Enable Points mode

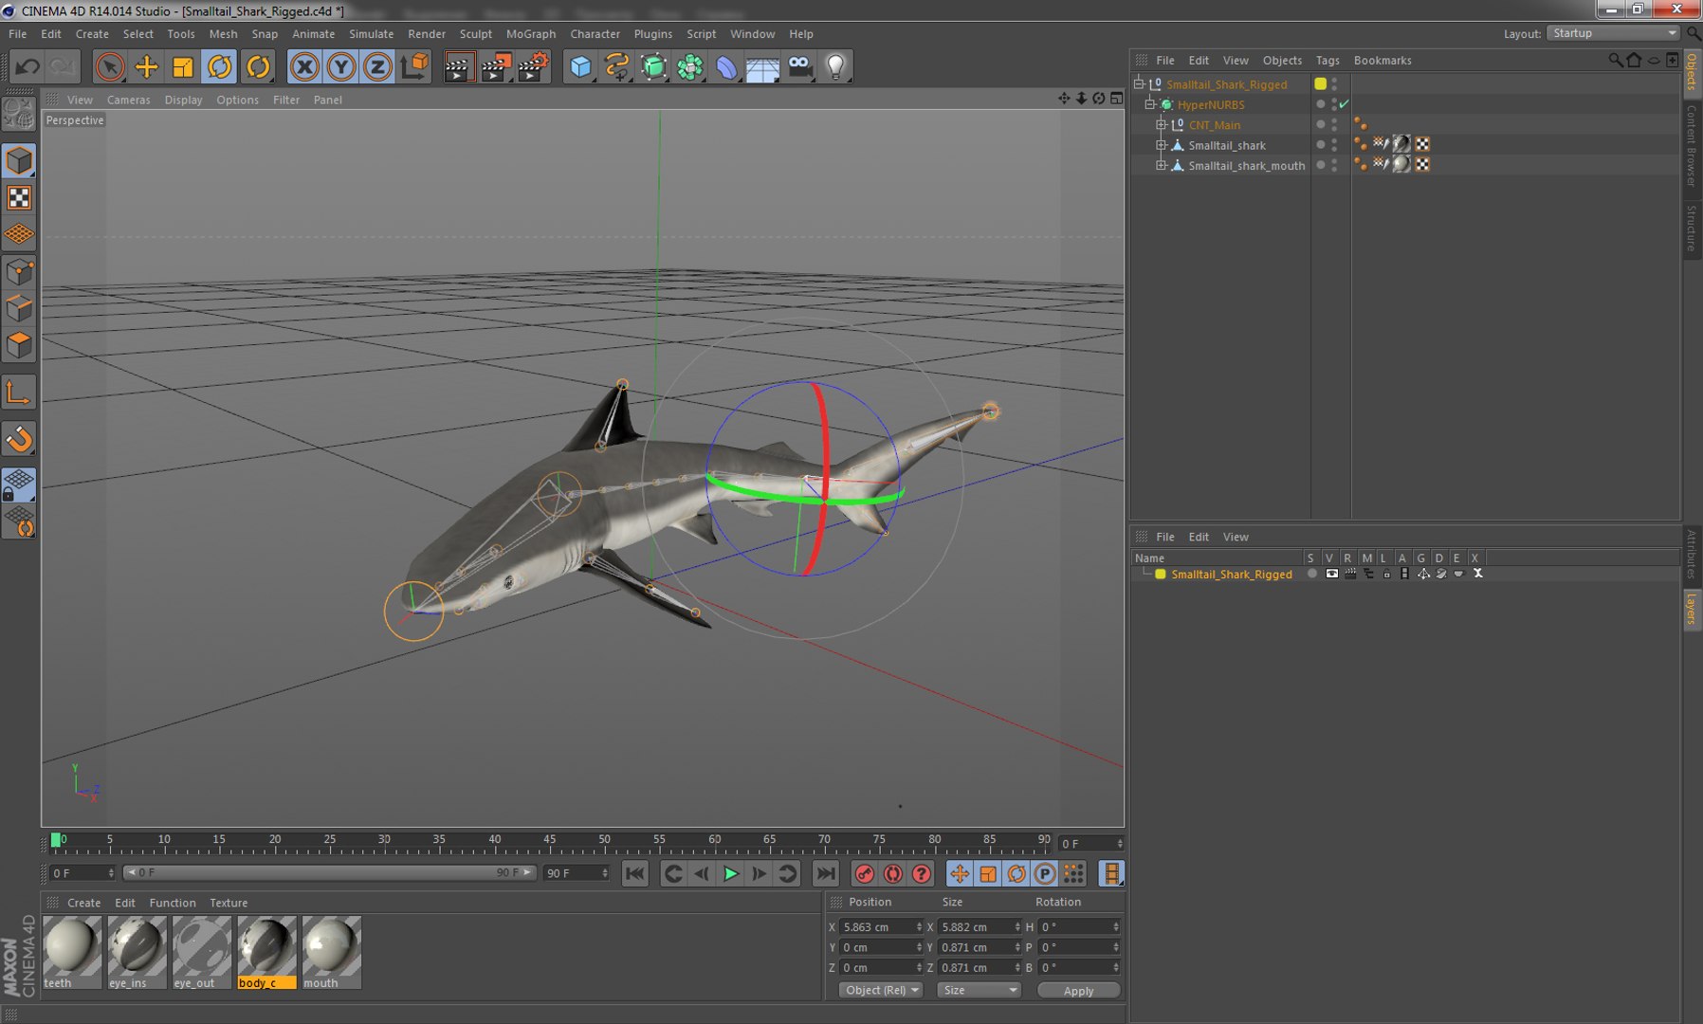(x=19, y=273)
